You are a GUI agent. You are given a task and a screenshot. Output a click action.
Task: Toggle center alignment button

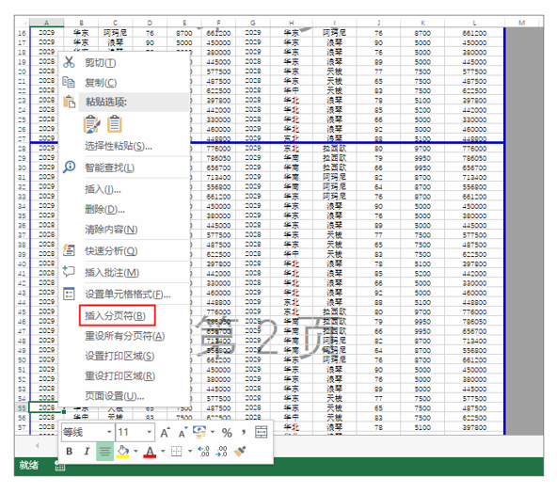click(x=104, y=452)
